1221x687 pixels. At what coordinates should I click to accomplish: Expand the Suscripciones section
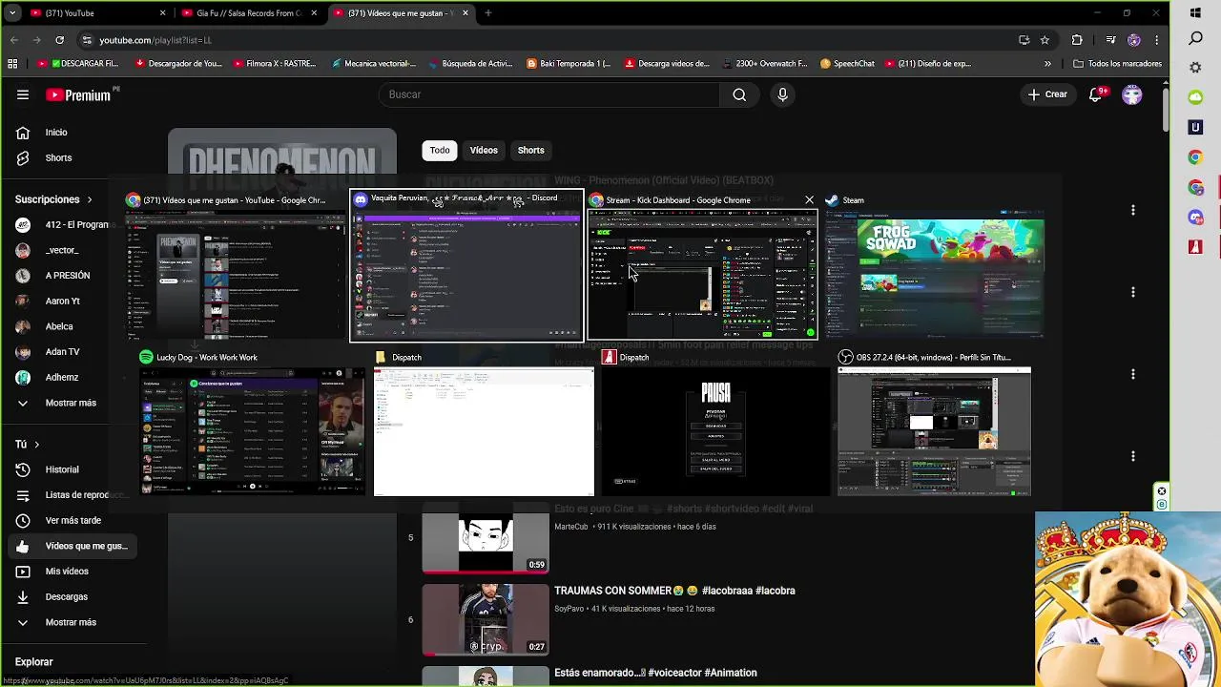(53, 199)
